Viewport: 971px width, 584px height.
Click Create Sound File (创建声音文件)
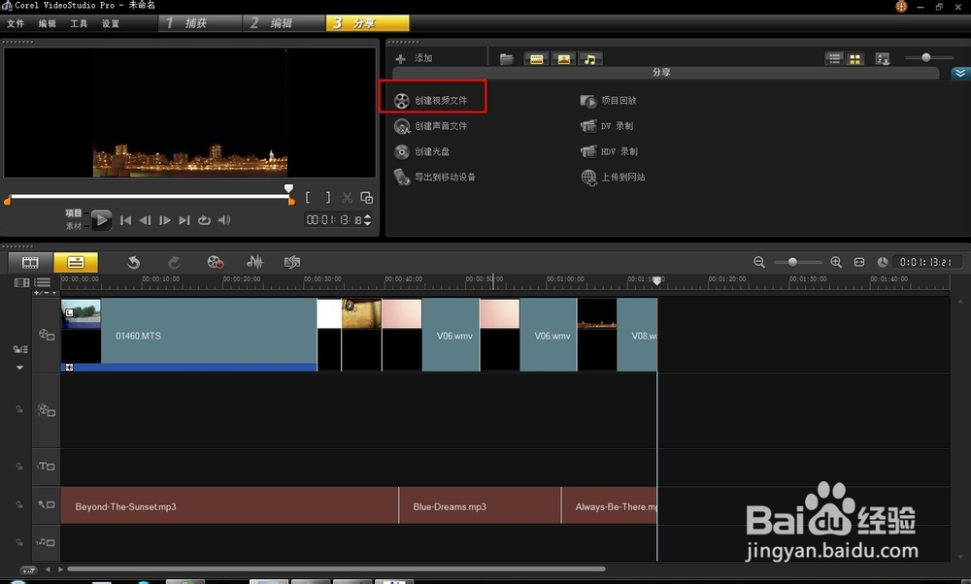click(x=432, y=126)
